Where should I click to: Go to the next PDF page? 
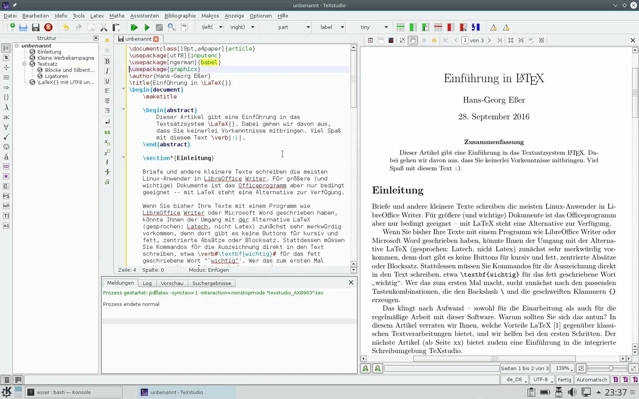coord(489,40)
